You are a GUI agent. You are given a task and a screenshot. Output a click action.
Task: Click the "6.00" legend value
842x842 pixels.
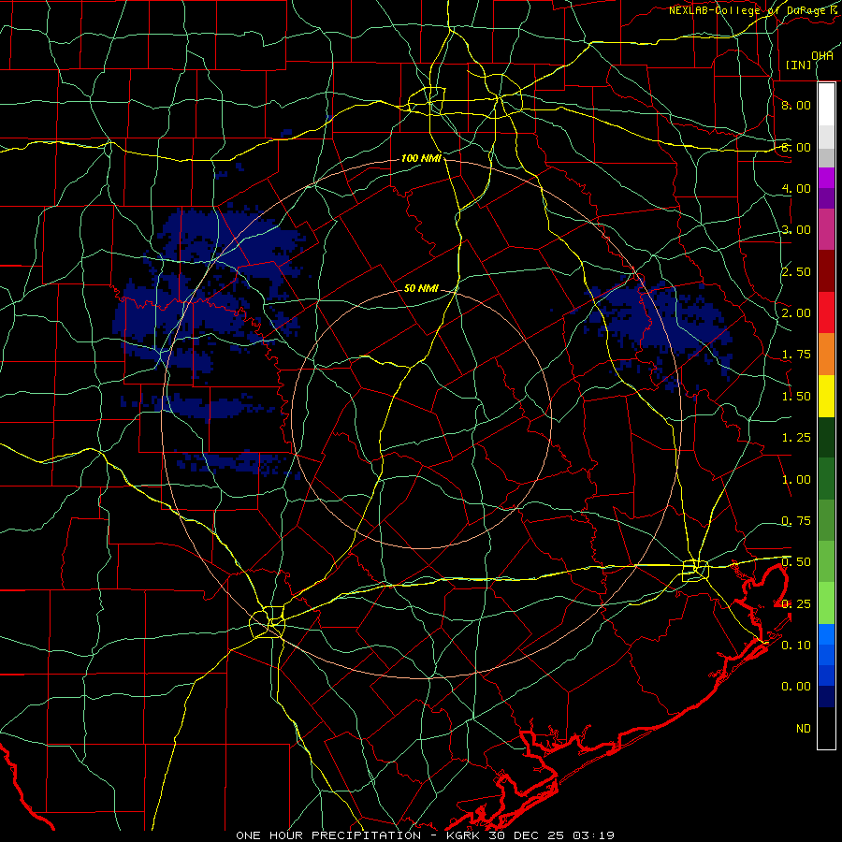[796, 147]
